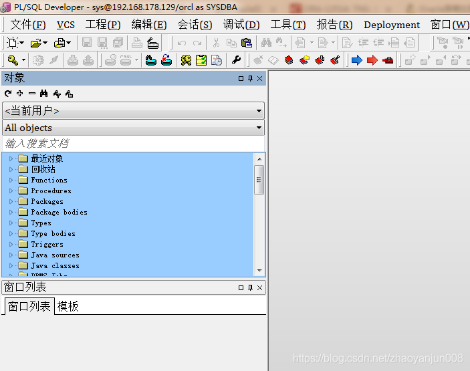Click the red book with yellow note icon

[304, 60]
